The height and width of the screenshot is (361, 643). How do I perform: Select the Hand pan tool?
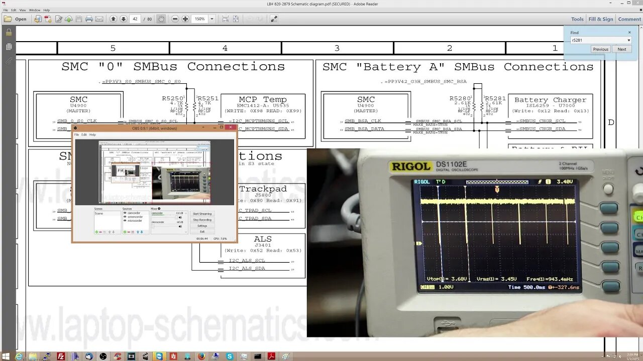(161, 19)
